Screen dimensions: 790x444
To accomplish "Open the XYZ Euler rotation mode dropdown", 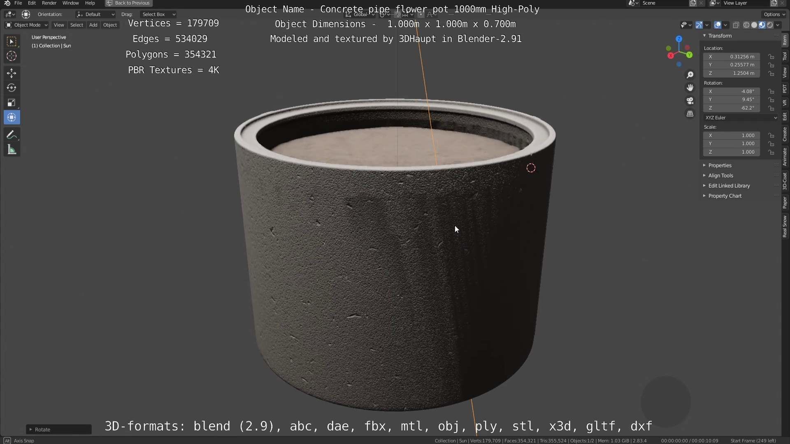I will click(x=741, y=118).
